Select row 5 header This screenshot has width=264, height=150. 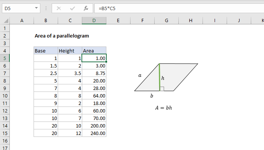pos(5,58)
